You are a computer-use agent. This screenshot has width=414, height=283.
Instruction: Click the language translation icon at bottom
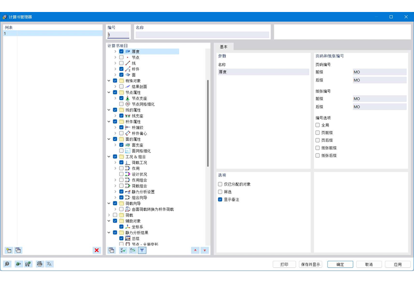50,264
